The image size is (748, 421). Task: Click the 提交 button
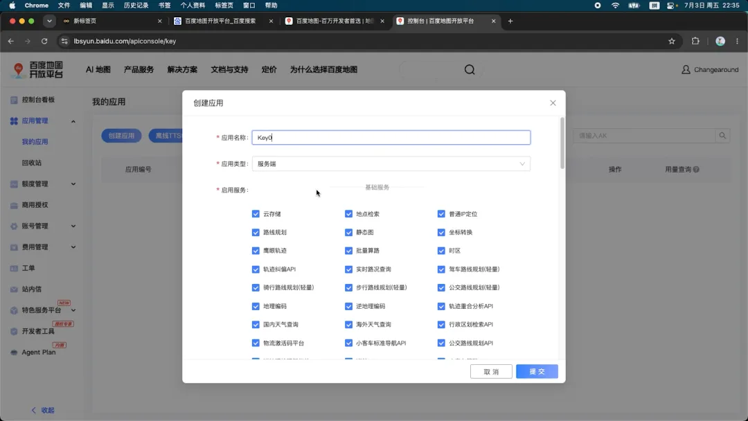[537, 371]
